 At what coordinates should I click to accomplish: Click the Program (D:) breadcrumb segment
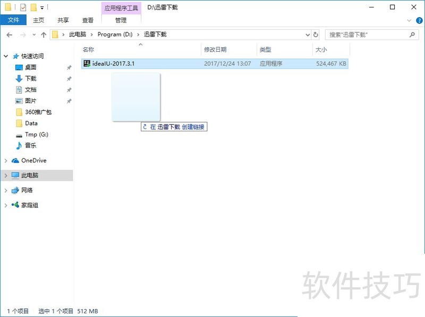coord(115,35)
